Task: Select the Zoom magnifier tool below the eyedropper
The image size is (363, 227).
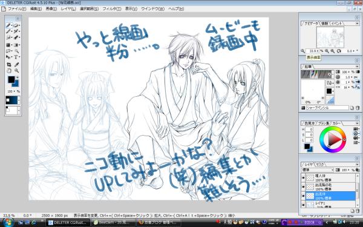Action: point(16,71)
